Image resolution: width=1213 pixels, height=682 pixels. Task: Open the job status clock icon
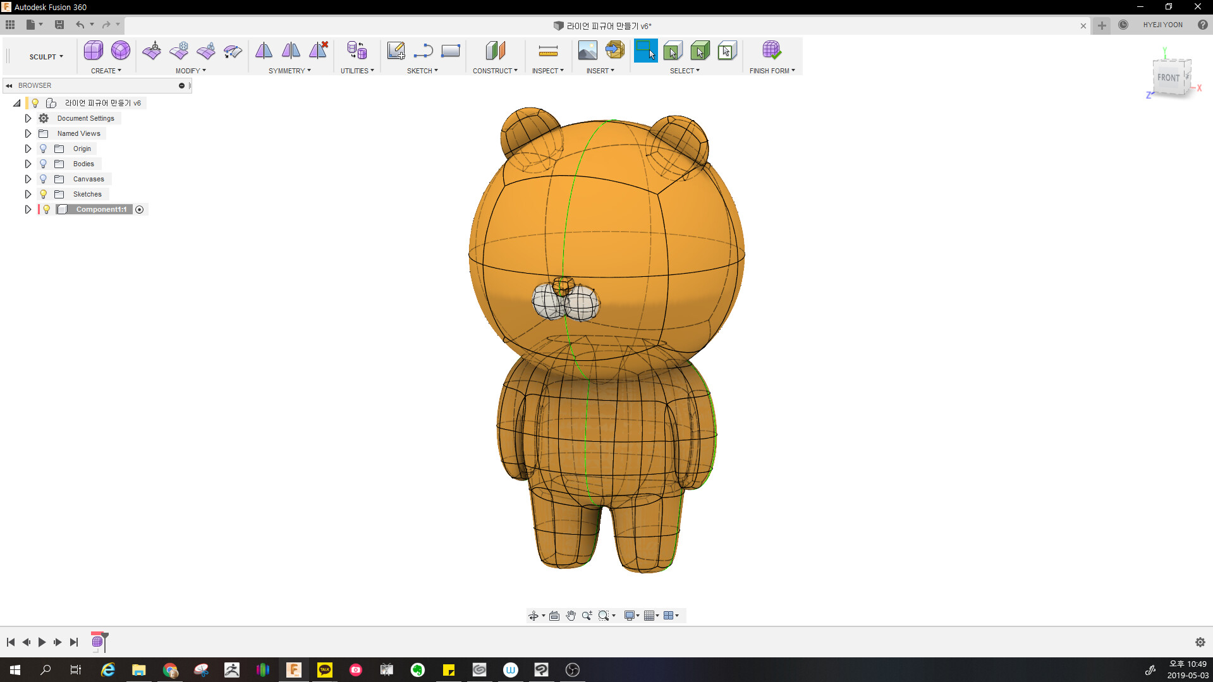(1123, 25)
